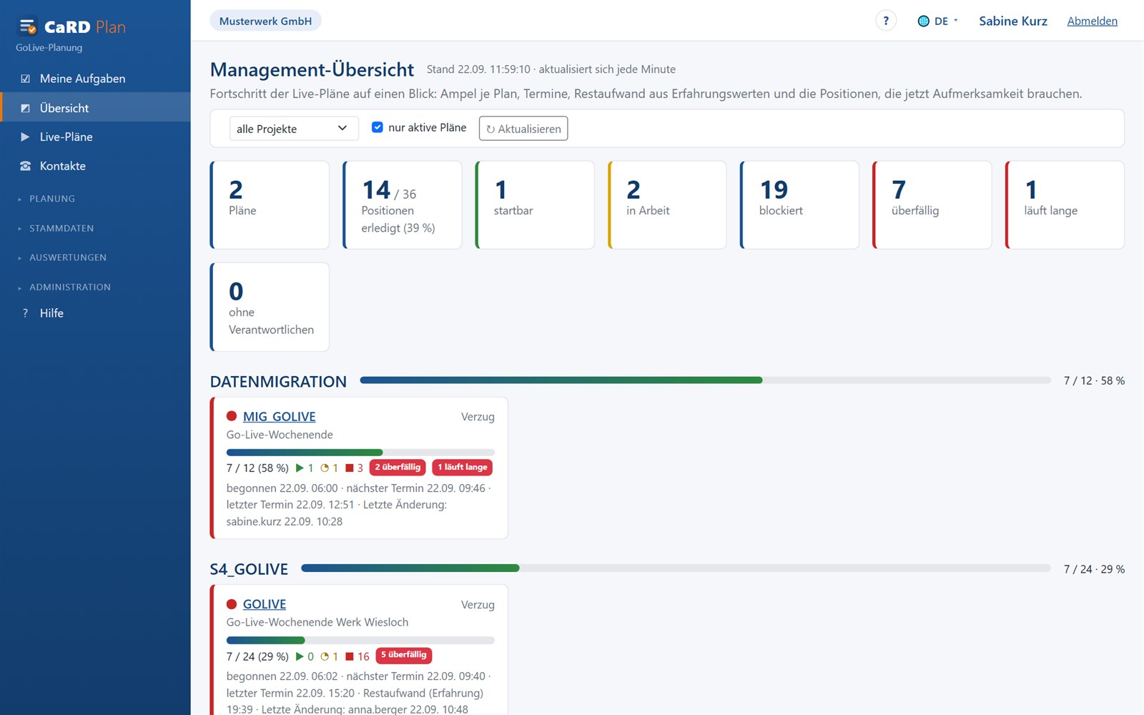
Task: Open the MIG_GOLIVE plan link
Action: click(x=279, y=417)
